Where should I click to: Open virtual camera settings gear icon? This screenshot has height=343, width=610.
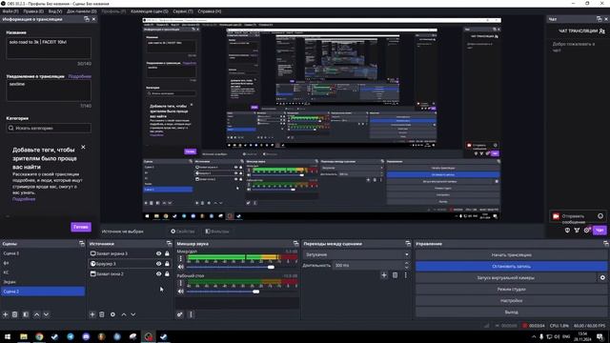pyautogui.click(x=602, y=277)
